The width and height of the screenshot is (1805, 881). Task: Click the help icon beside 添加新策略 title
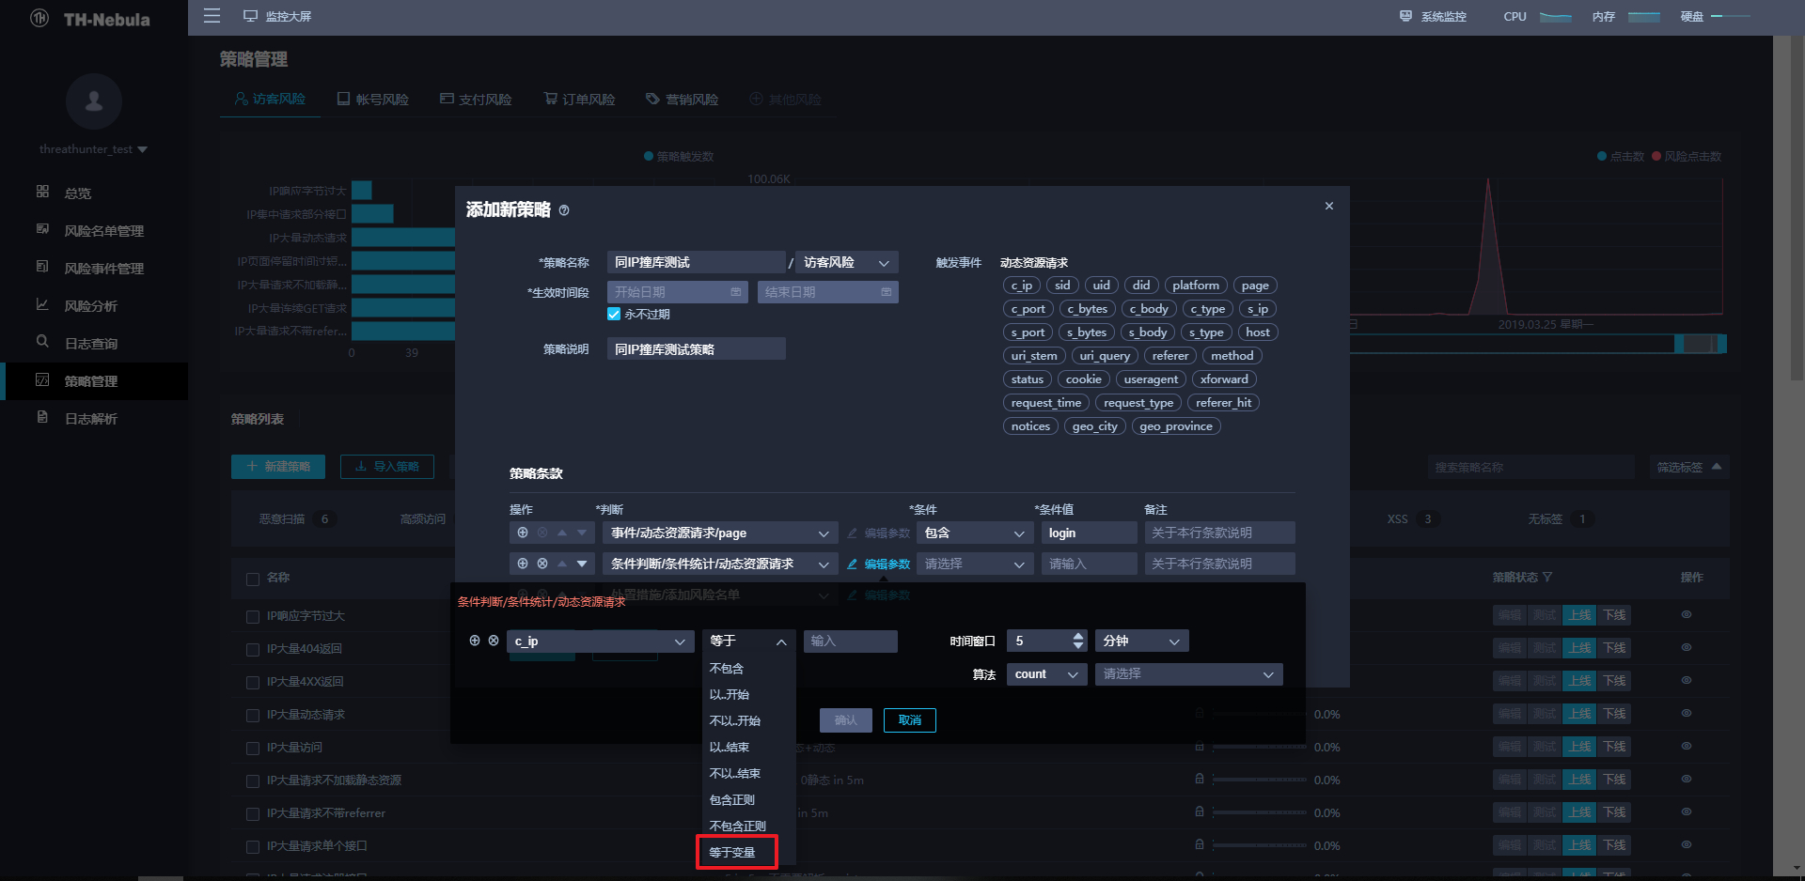point(564,210)
